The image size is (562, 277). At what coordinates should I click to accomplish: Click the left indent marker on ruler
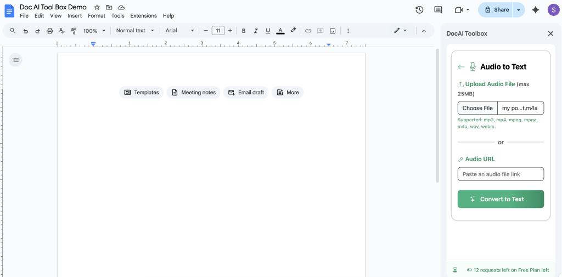tap(93, 44)
